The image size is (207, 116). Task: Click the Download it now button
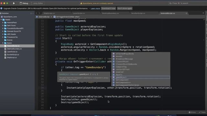[x=108, y=8]
